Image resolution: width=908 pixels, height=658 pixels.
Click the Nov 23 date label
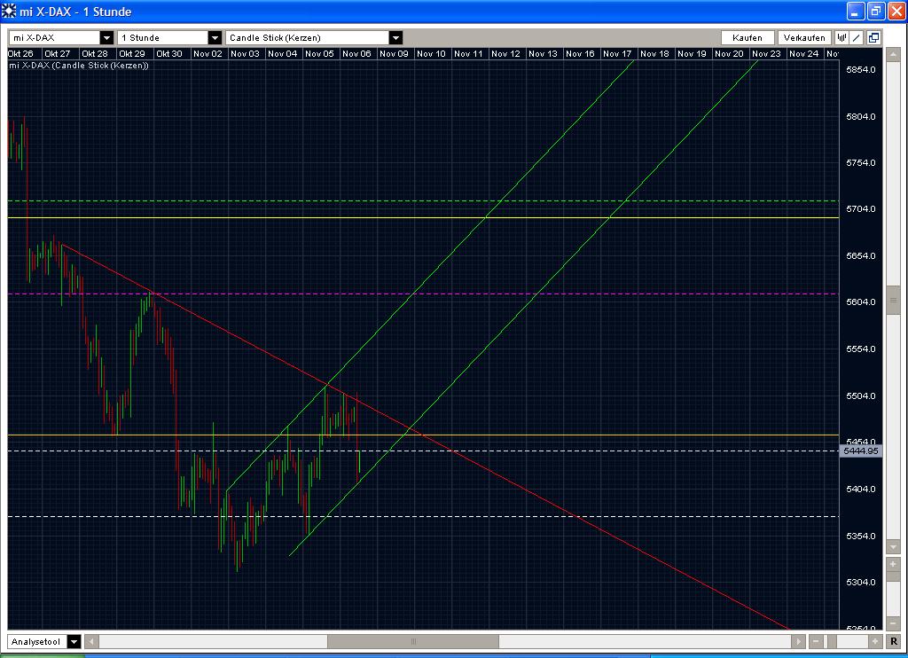766,53
